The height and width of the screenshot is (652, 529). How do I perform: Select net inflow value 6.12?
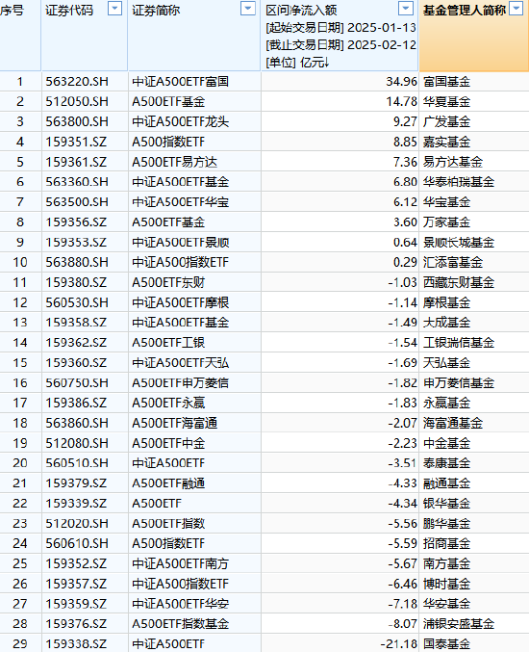tap(340, 202)
